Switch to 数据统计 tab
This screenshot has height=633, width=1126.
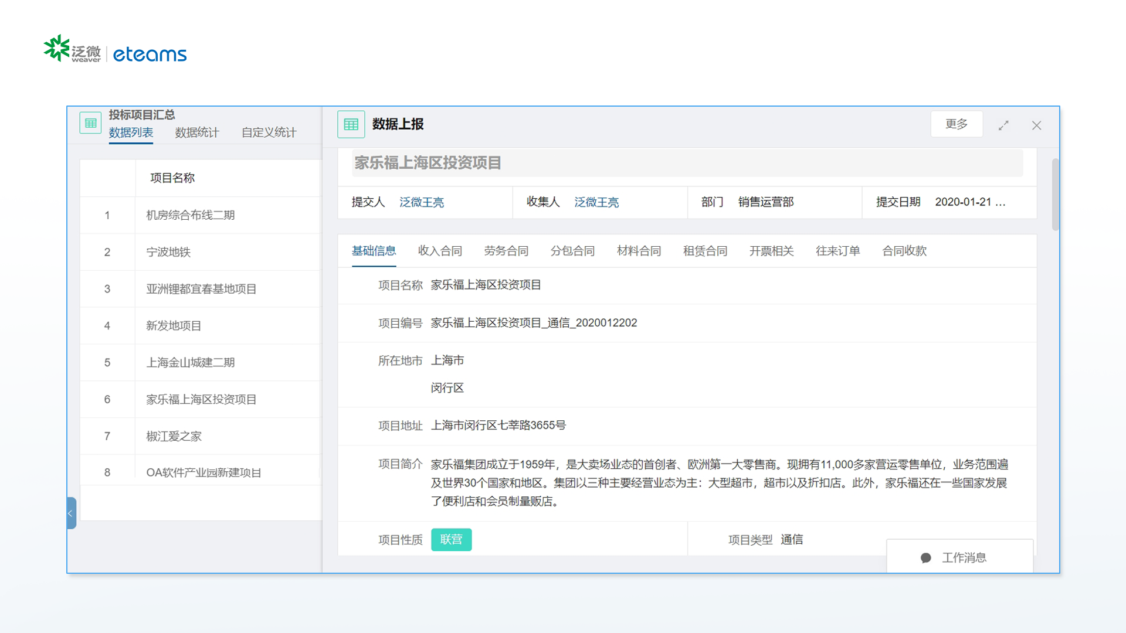[x=197, y=132]
